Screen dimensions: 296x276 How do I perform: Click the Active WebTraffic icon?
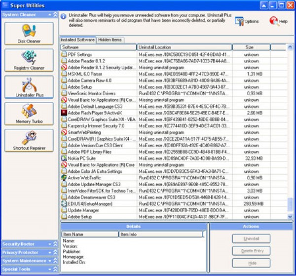[x=64, y=178]
